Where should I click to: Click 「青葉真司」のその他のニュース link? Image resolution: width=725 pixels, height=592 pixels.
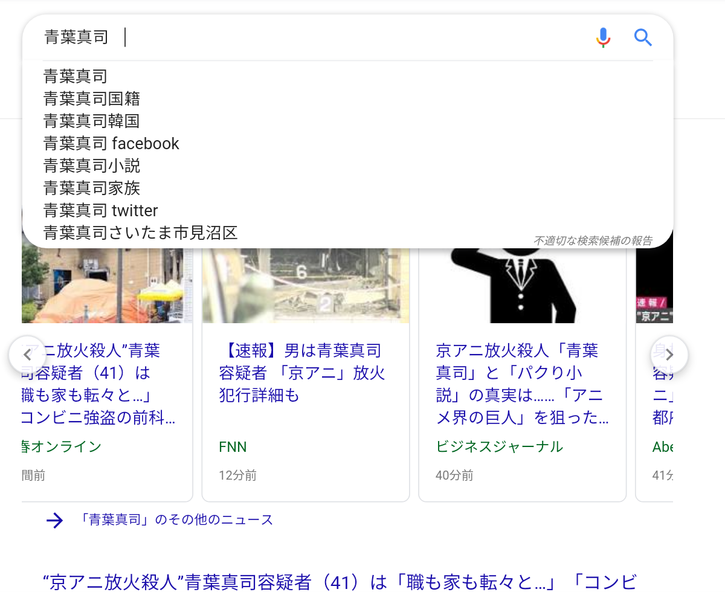(x=176, y=520)
